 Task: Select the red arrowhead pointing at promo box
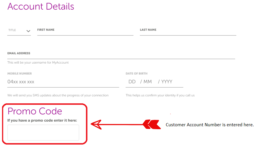coord(96,125)
